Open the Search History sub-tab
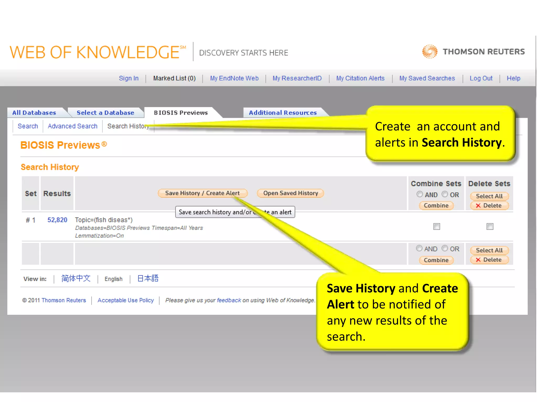This screenshot has width=537, height=402. tap(128, 126)
